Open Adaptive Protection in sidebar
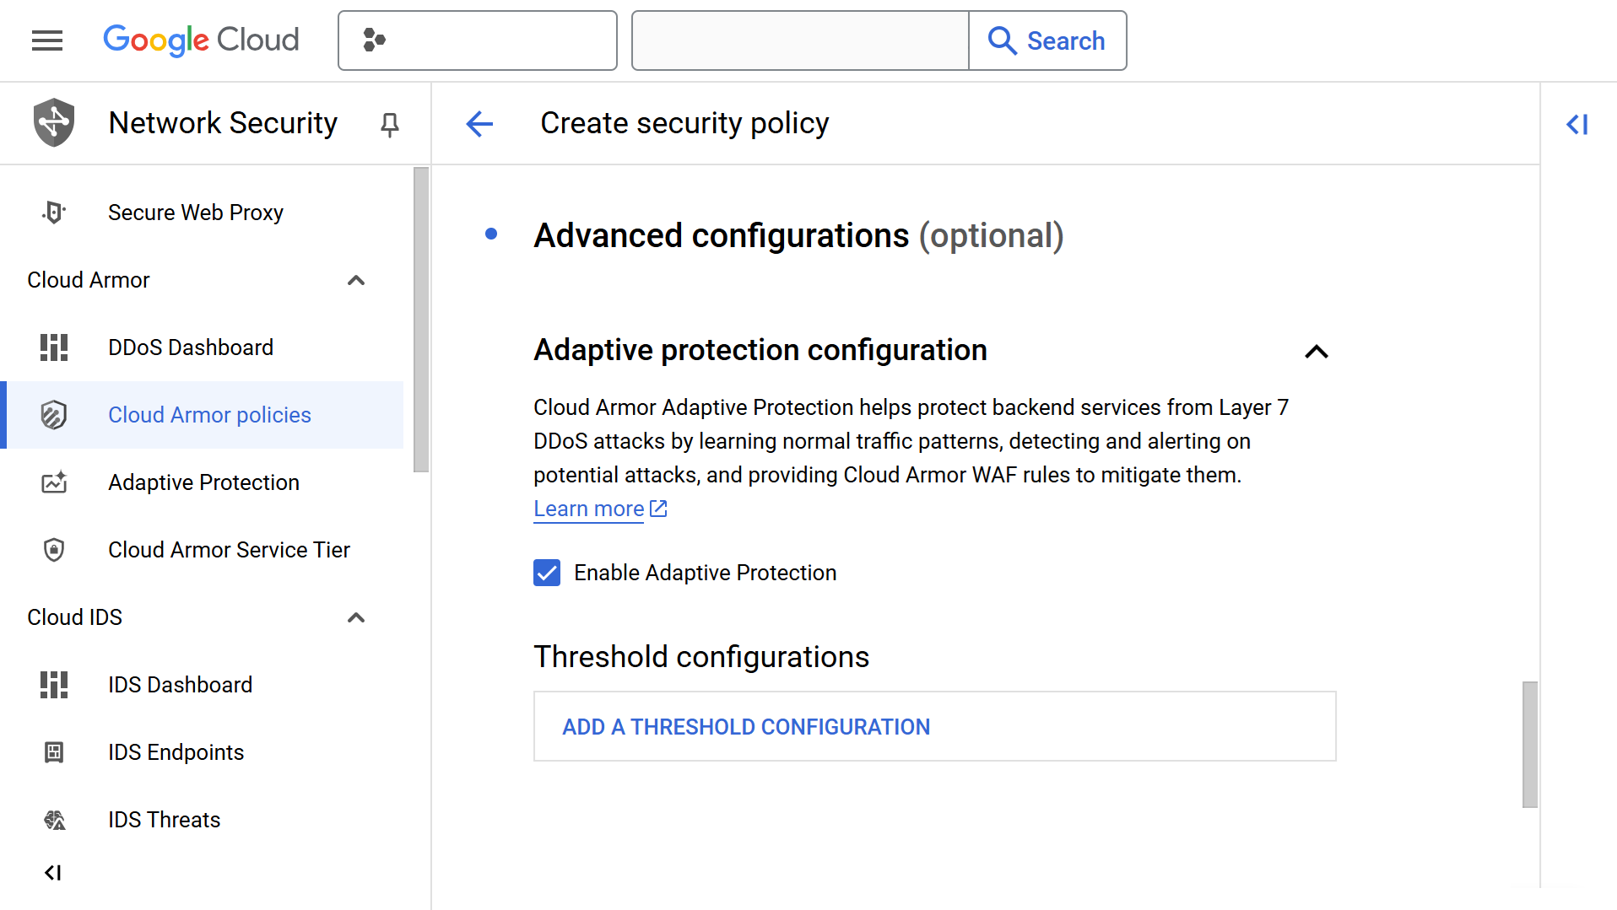 click(x=203, y=482)
